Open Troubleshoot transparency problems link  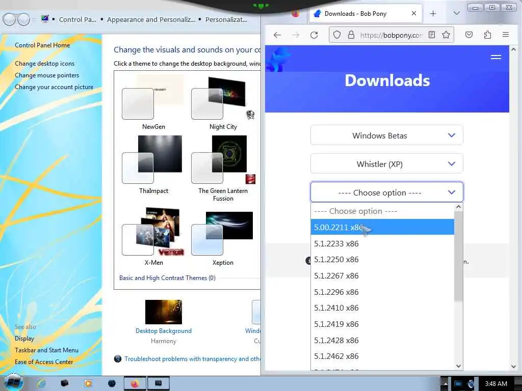coord(192,359)
